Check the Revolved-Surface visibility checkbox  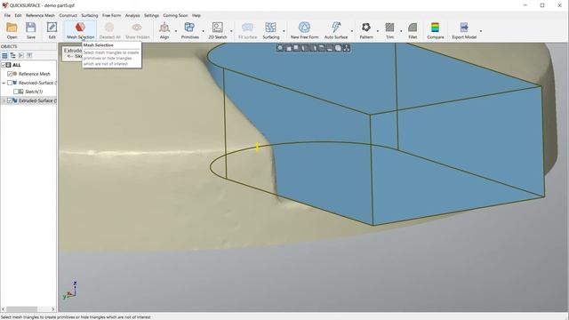click(10, 83)
